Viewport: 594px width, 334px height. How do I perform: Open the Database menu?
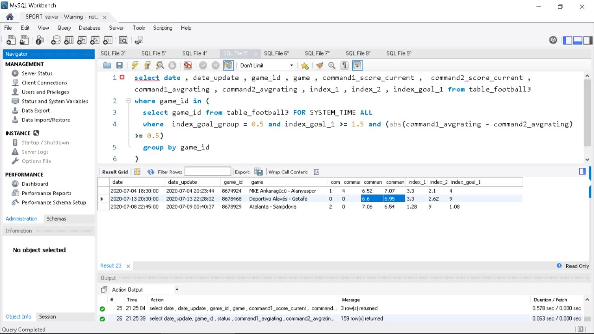(90, 28)
